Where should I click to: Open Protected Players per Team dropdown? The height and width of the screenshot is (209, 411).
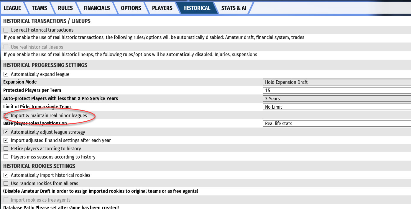click(336, 90)
